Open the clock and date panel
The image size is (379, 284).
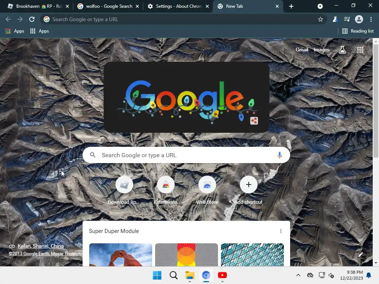coord(352,275)
